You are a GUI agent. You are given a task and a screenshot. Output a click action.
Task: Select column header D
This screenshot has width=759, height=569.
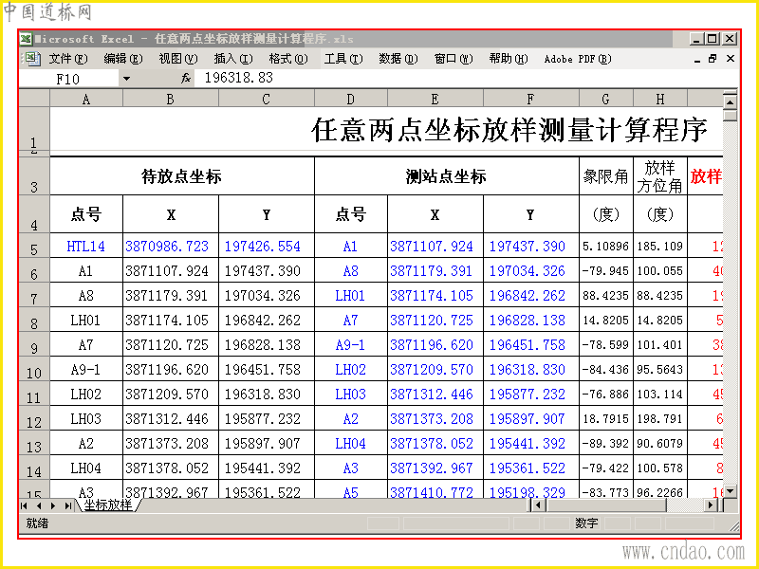click(x=350, y=98)
